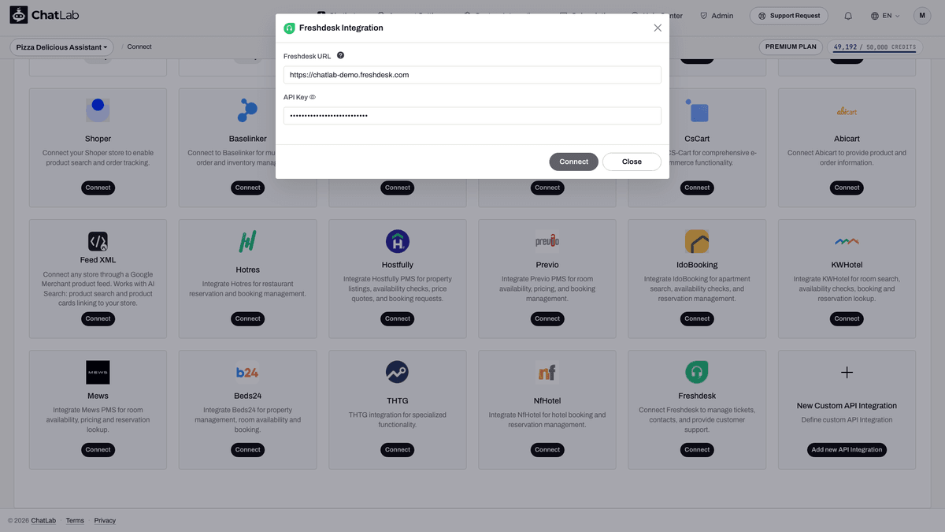945x532 pixels.
Task: Connect the Hotres integration
Action: (247, 318)
